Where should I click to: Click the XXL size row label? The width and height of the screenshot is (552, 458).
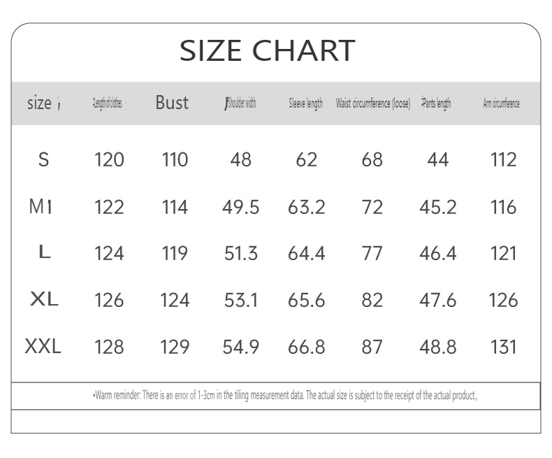coord(43,346)
